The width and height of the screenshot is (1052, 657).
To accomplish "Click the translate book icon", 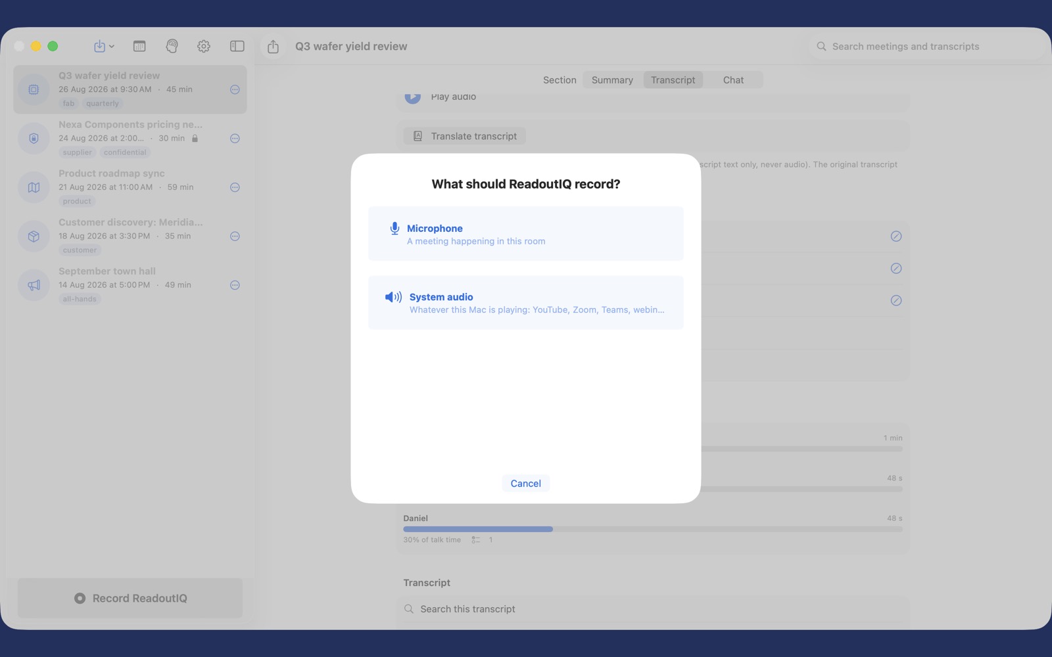I will [x=418, y=136].
